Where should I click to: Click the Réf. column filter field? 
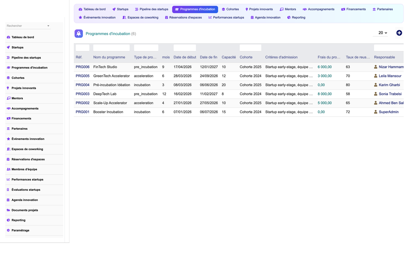83,48
